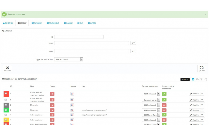Focus the ID input field
The image size is (209, 134).
[79, 37]
